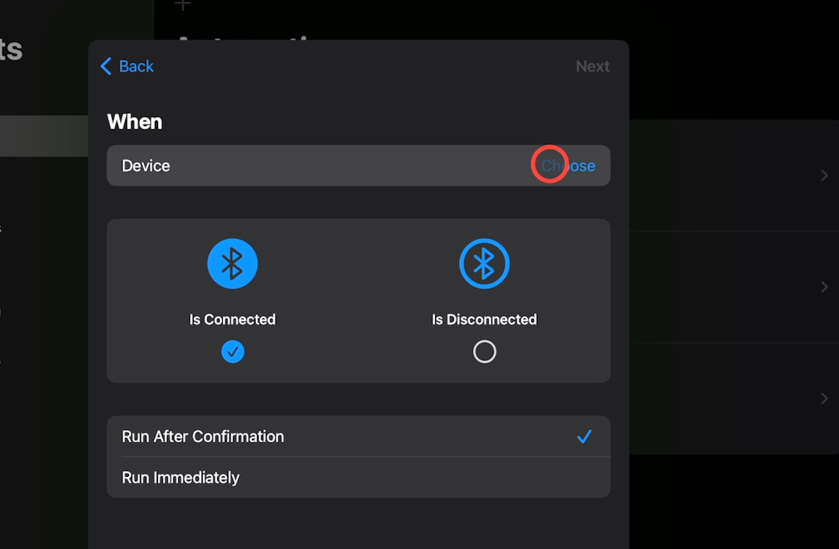839x549 pixels.
Task: Select the filled Is Connected Bluetooth icon
Action: [x=233, y=263]
